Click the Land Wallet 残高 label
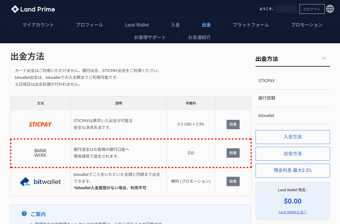Viewport: 340px width, 224px height. 293,190
